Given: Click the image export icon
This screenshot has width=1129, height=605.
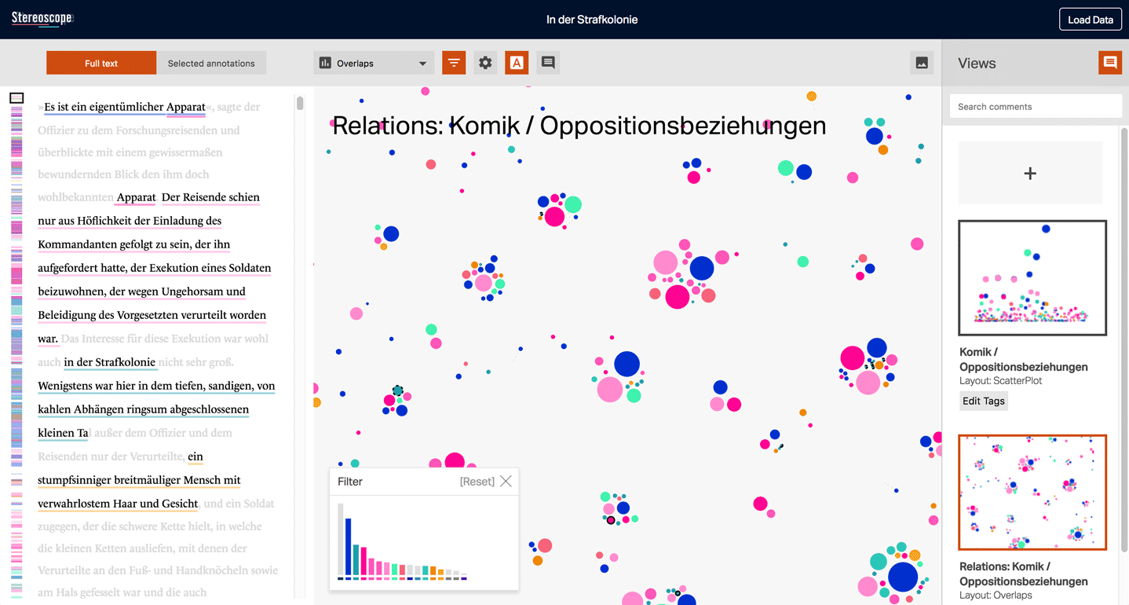Looking at the screenshot, I should [922, 63].
